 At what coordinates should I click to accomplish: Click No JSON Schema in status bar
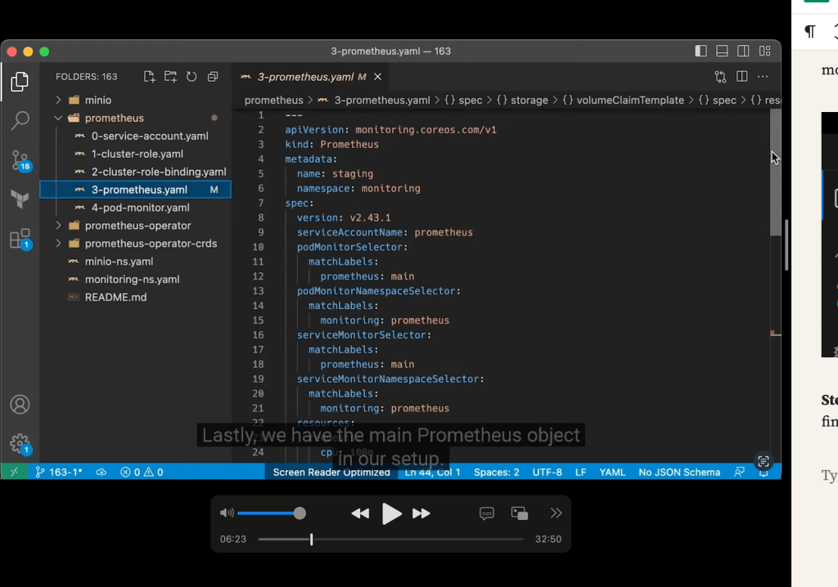(679, 473)
